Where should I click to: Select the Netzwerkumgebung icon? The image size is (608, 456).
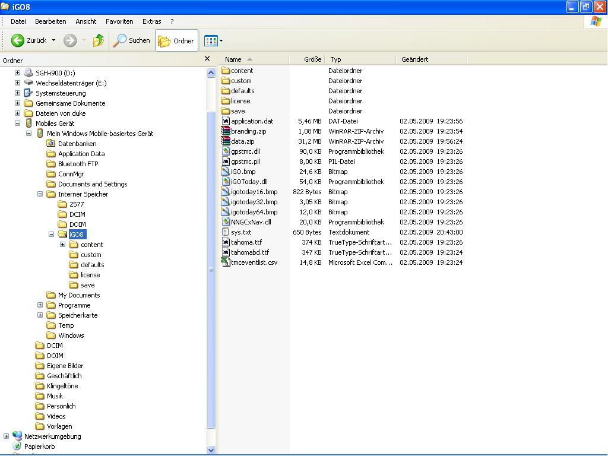[17, 436]
